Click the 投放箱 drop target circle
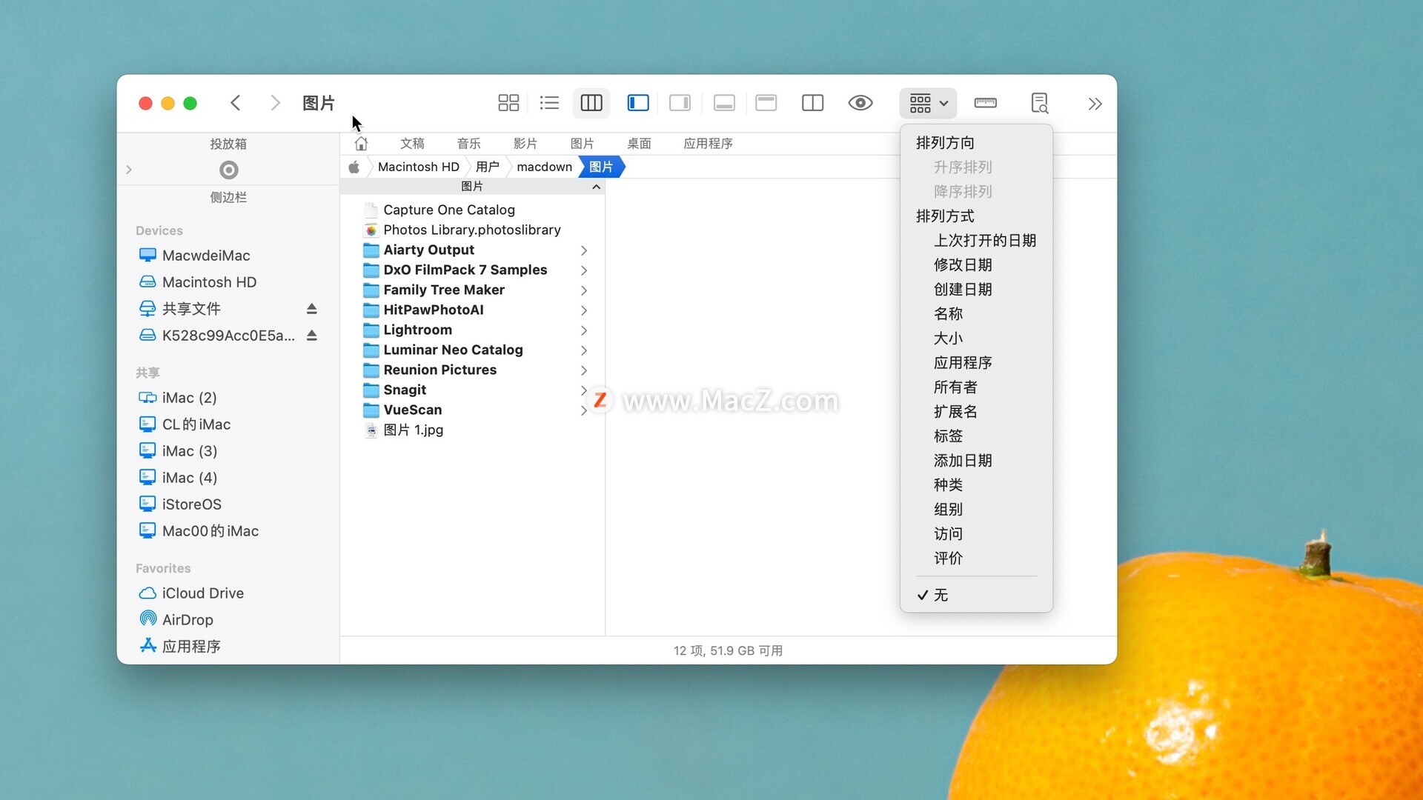This screenshot has width=1423, height=800. [228, 170]
